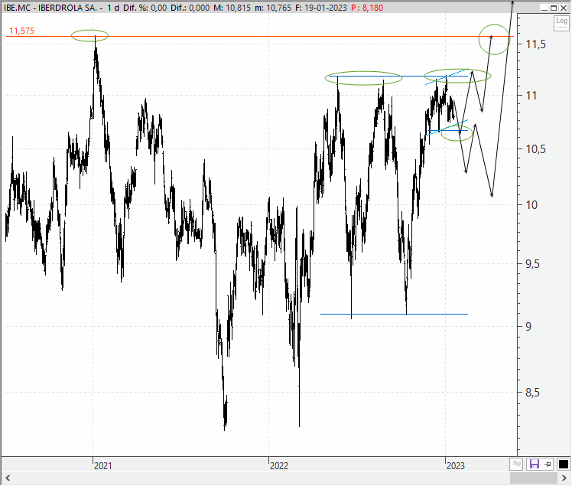Open the black color swatch
Image resolution: width=572 pixels, height=486 pixels.
(x=564, y=464)
